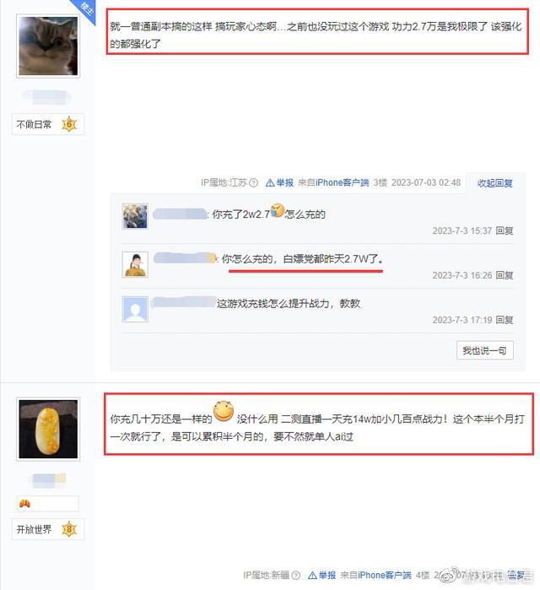This screenshot has height=590, width=540.
Task: Click the level 6 badge icon beside 不做日常
Action: pyautogui.click(x=69, y=124)
